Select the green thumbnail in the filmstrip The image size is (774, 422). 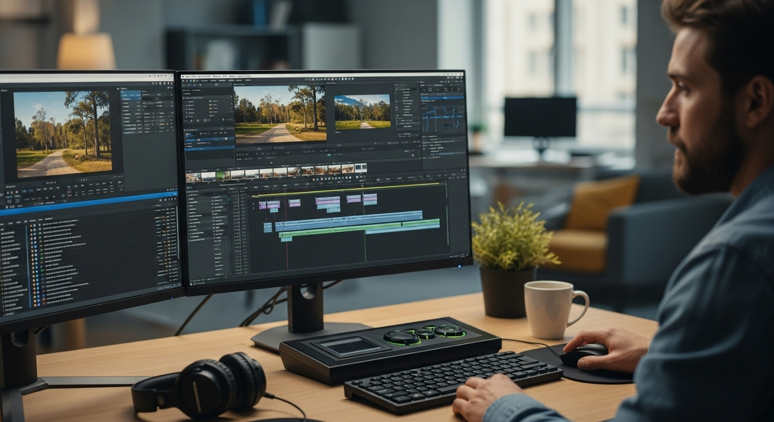(x=223, y=176)
